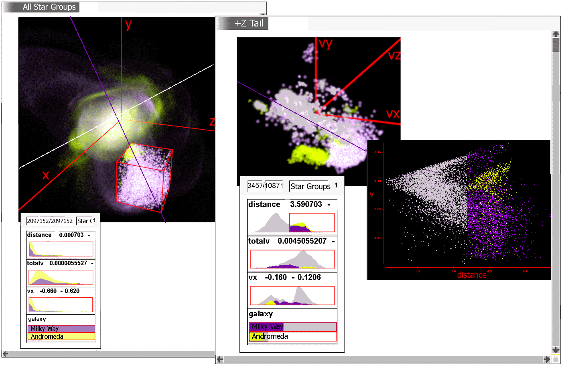Click the scroll up arrow in +Z Tail window
562x366 pixels.
[556, 35]
